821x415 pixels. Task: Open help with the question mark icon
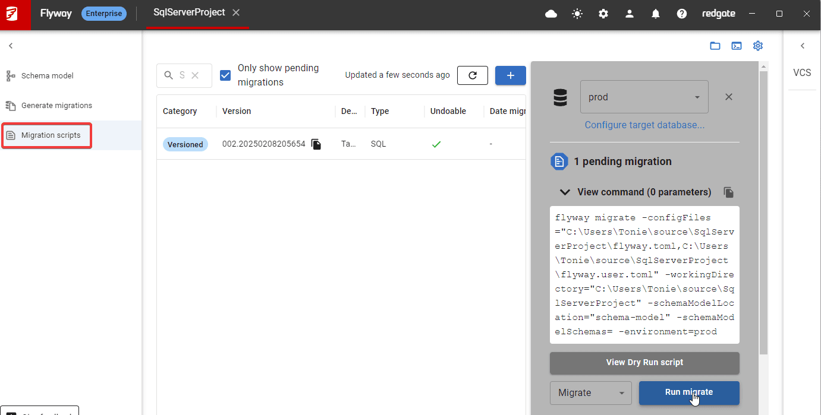tap(681, 13)
